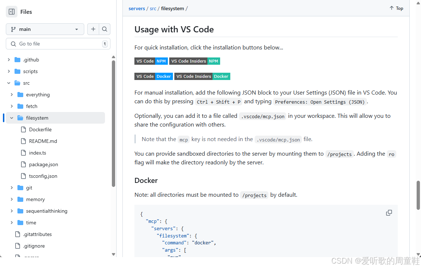Click the add file plus button
421x268 pixels.
click(x=93, y=29)
